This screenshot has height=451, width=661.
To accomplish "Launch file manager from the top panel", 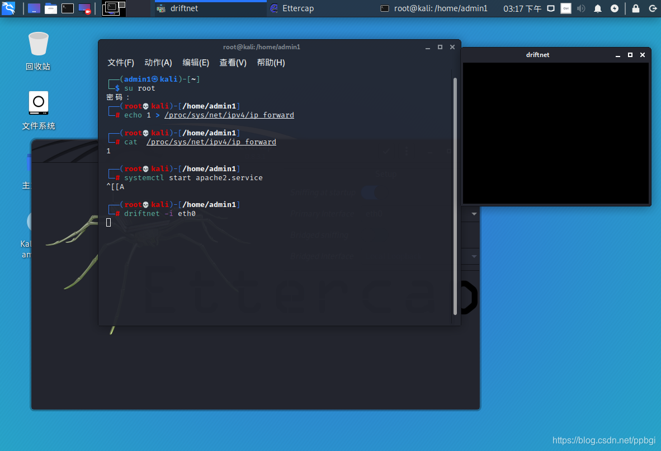I will (51, 8).
